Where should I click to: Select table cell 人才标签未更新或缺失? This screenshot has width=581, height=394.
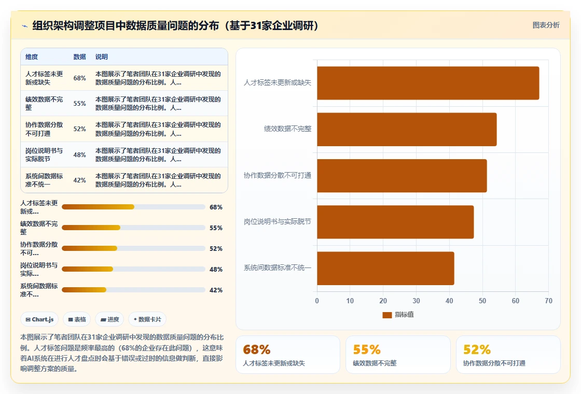point(44,78)
